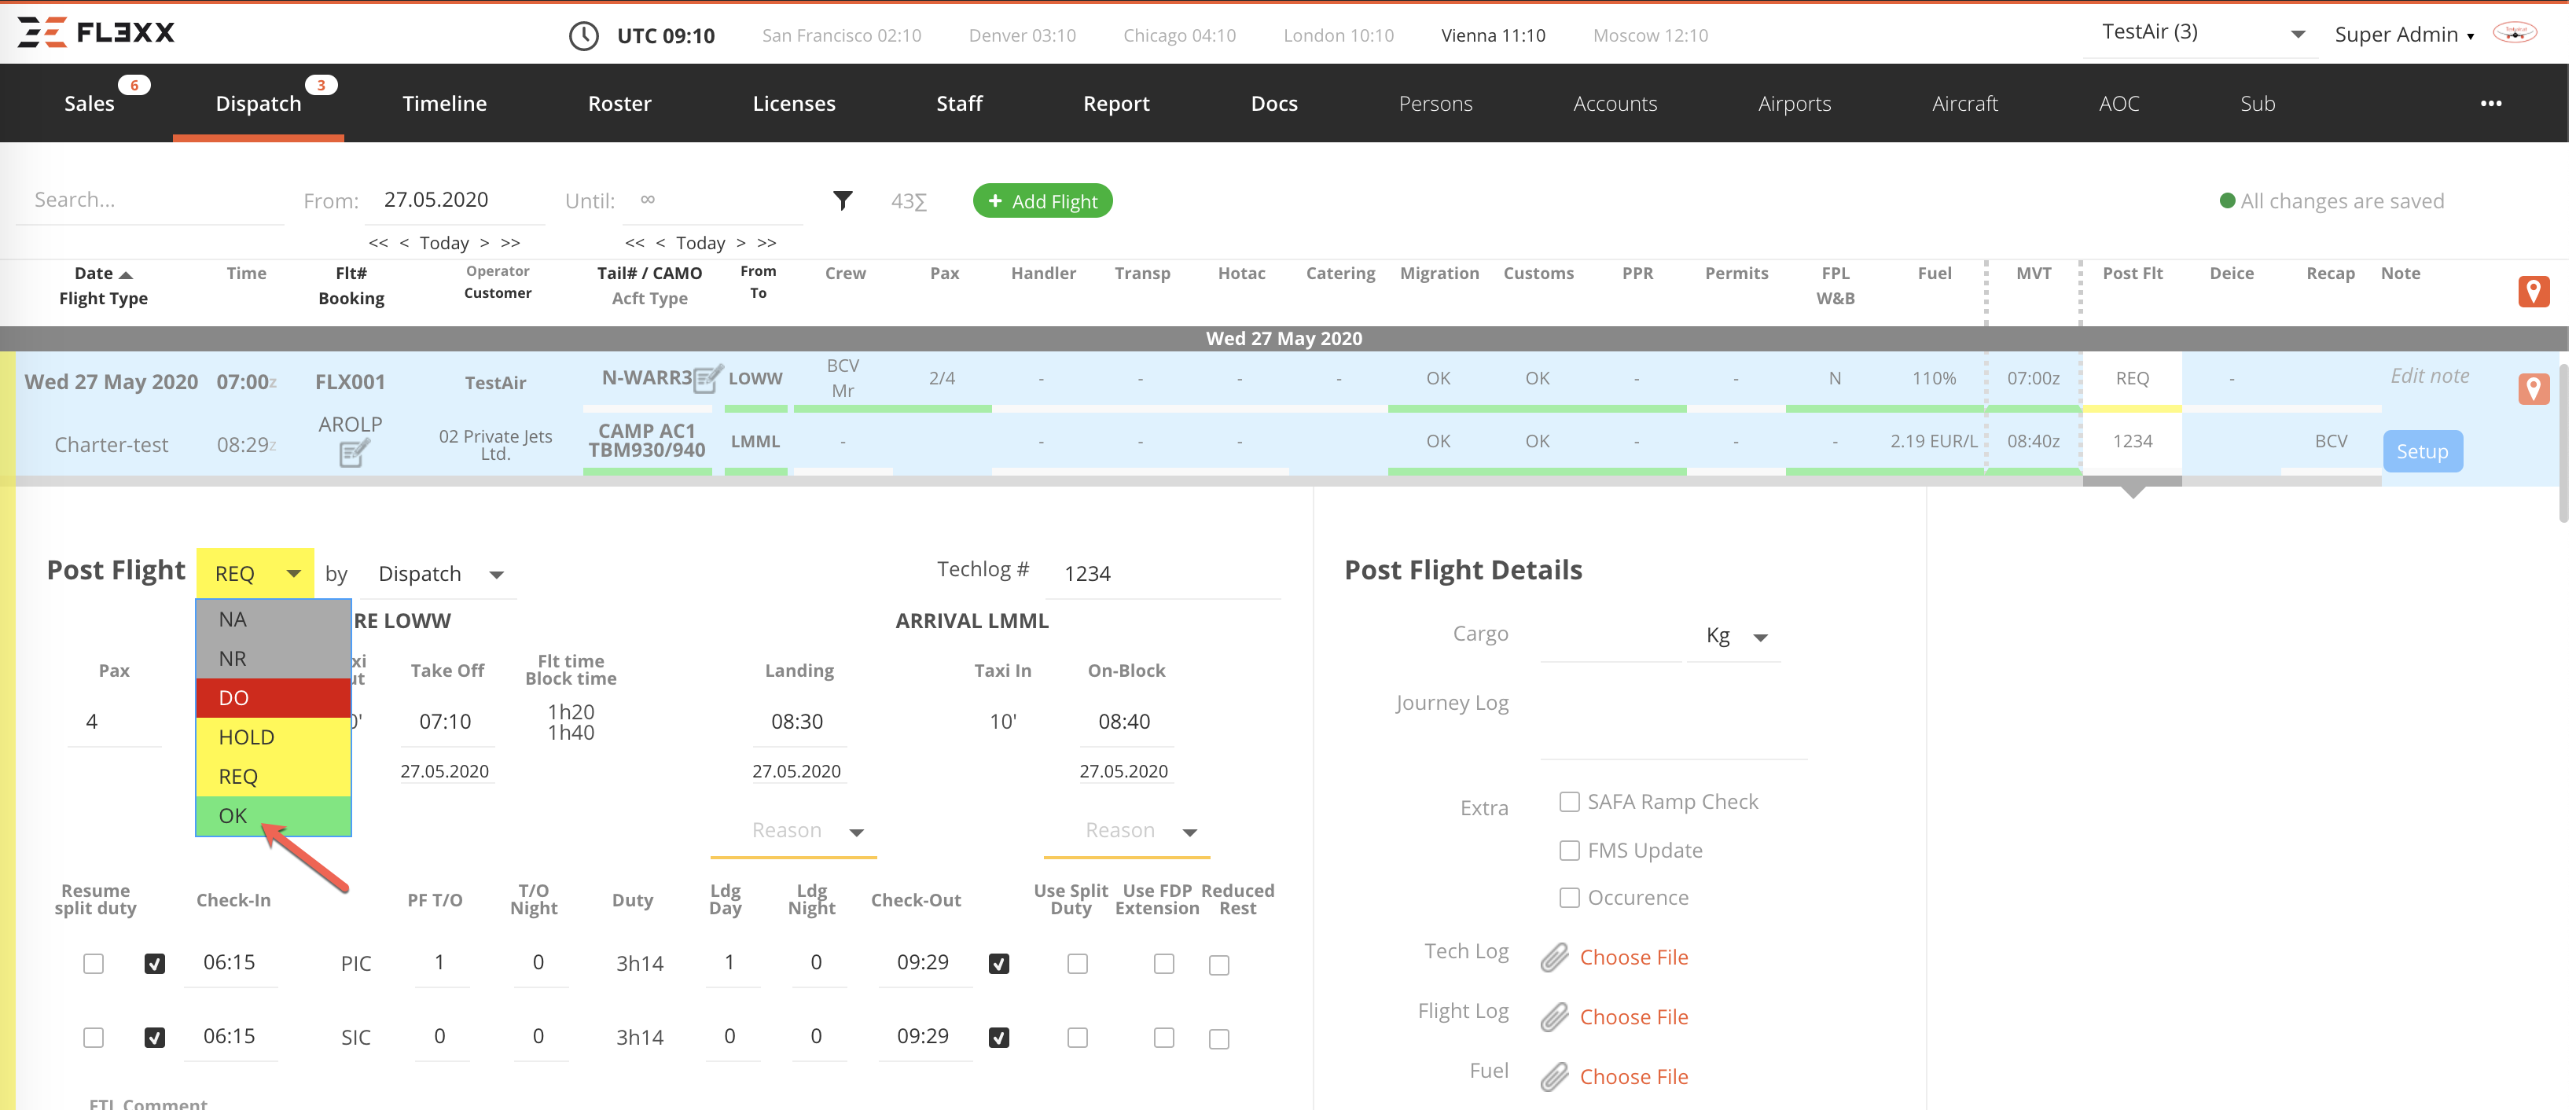Switch to the Timeline tab
Image resolution: width=2576 pixels, height=1110 pixels.
click(x=444, y=102)
